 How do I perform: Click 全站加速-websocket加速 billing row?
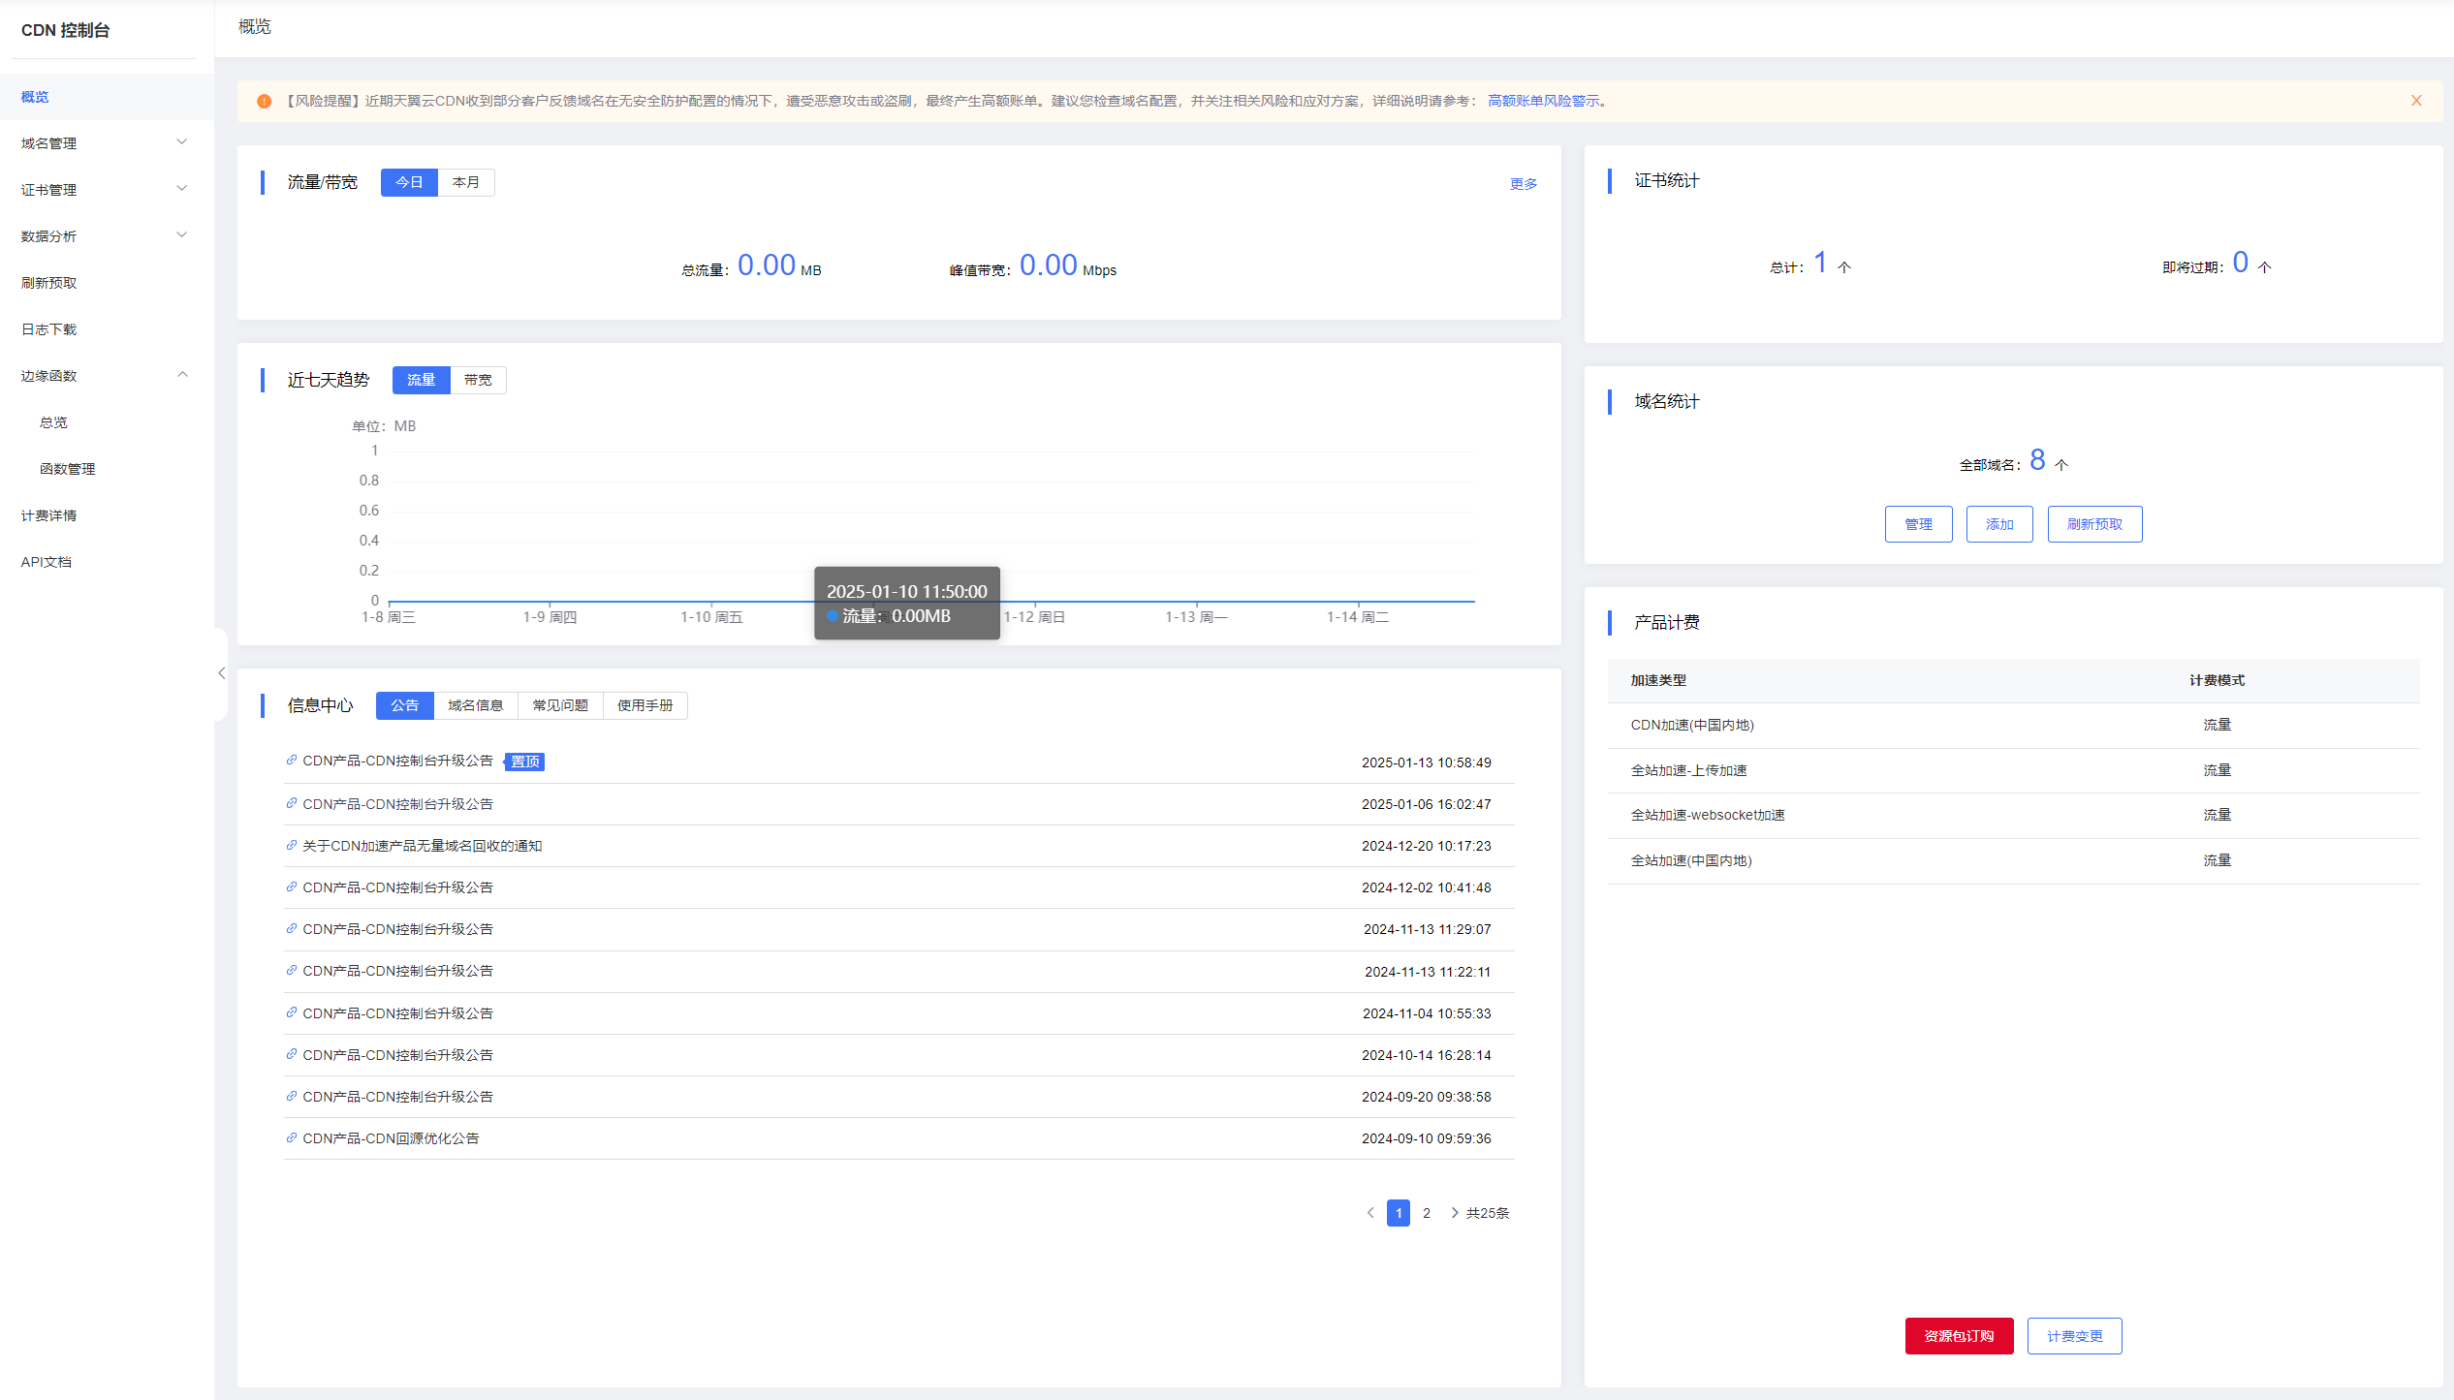2013,816
